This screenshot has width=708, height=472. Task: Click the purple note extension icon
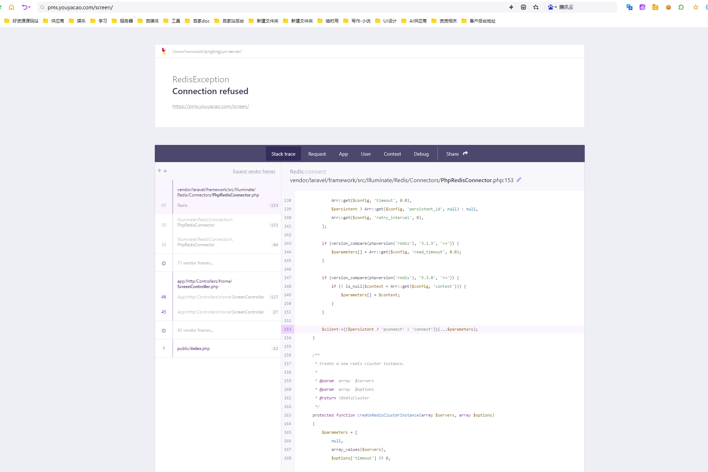click(x=642, y=7)
